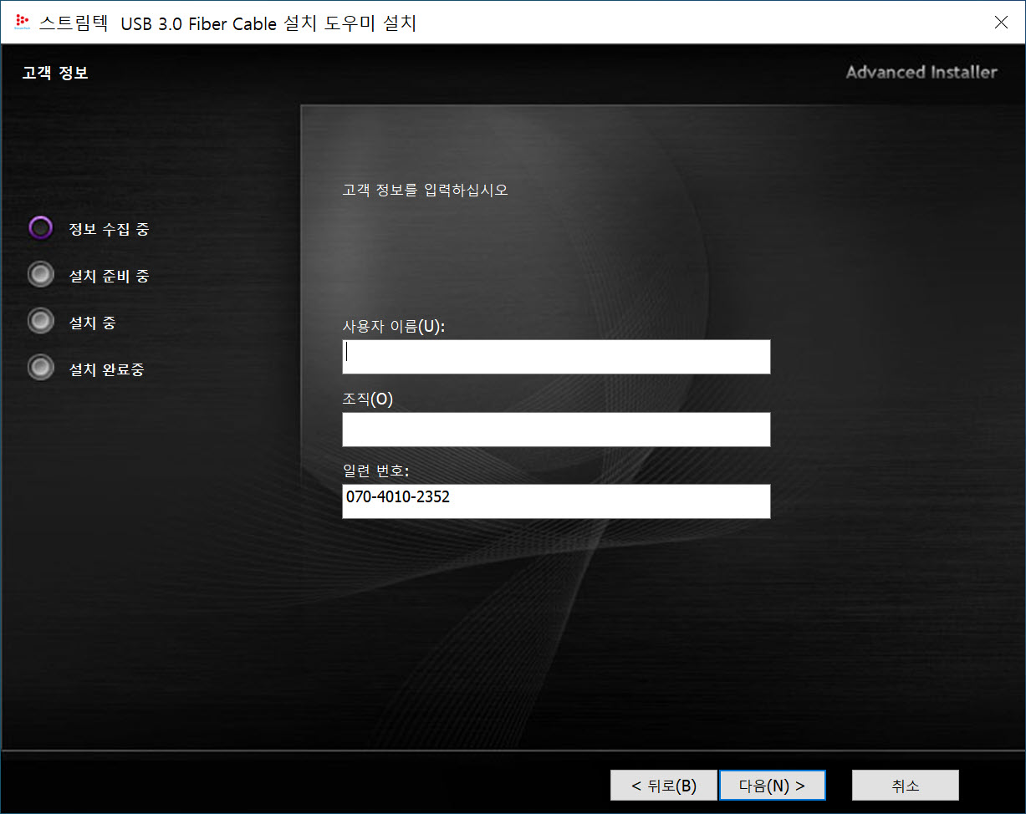Focus the 사용자 이름(U) input field
Viewport: 1026px width, 814px height.
point(556,357)
